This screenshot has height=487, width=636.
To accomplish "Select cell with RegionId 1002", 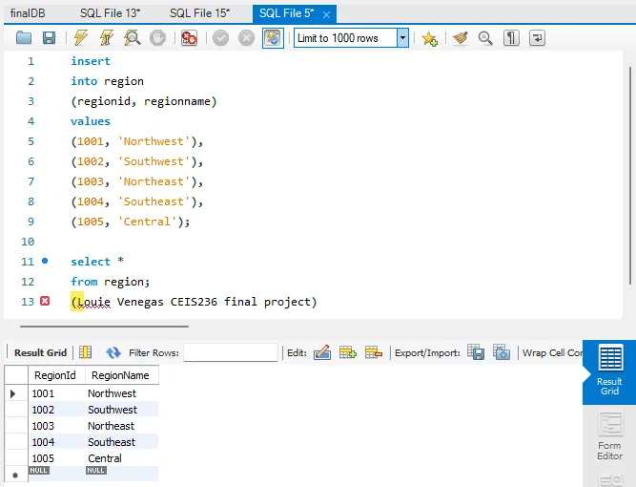I will pyautogui.click(x=57, y=410).
